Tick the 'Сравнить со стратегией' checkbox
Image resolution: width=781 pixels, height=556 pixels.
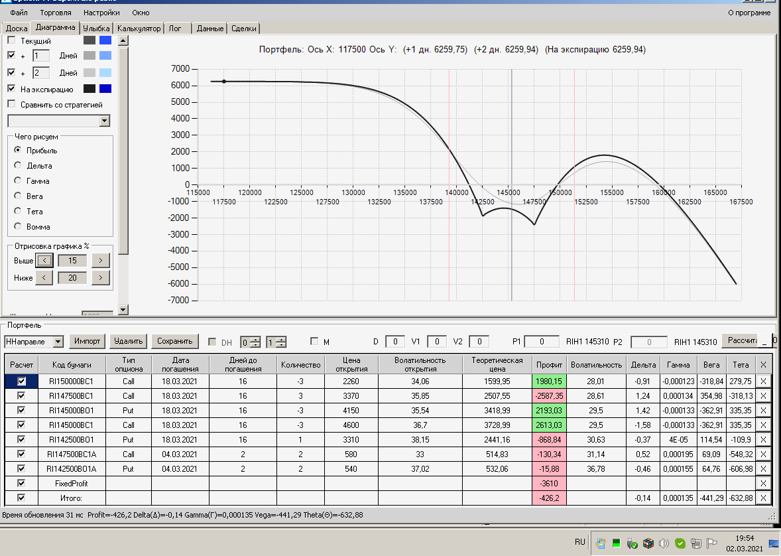click(11, 104)
